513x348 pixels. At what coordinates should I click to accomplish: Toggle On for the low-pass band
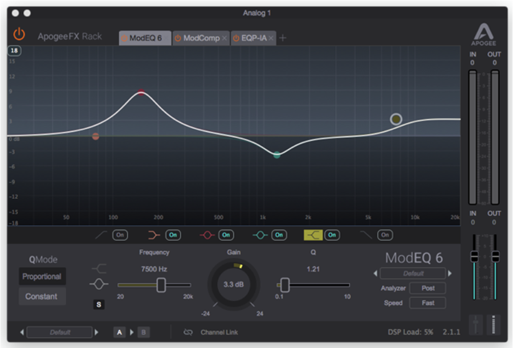tap(385, 235)
